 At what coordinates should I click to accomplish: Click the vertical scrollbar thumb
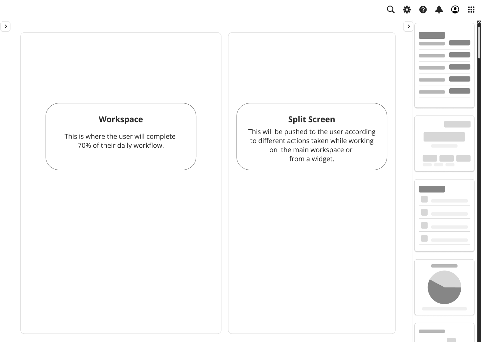point(479,42)
